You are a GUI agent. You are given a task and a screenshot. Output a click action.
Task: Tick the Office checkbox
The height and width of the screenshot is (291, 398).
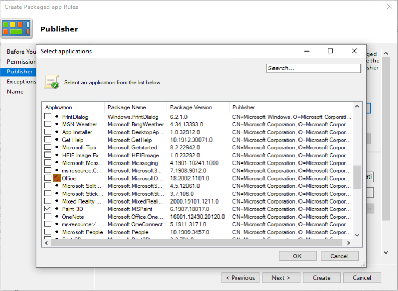tap(48, 178)
